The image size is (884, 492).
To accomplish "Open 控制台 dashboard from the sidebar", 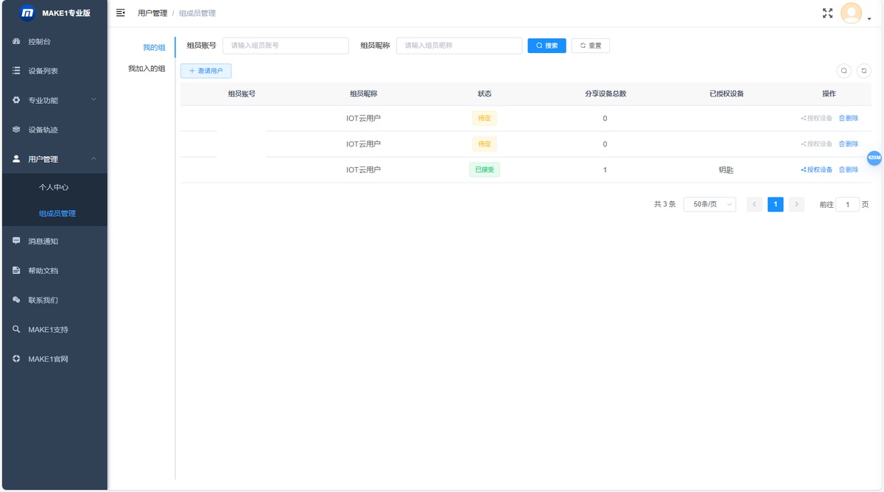I will pos(54,41).
